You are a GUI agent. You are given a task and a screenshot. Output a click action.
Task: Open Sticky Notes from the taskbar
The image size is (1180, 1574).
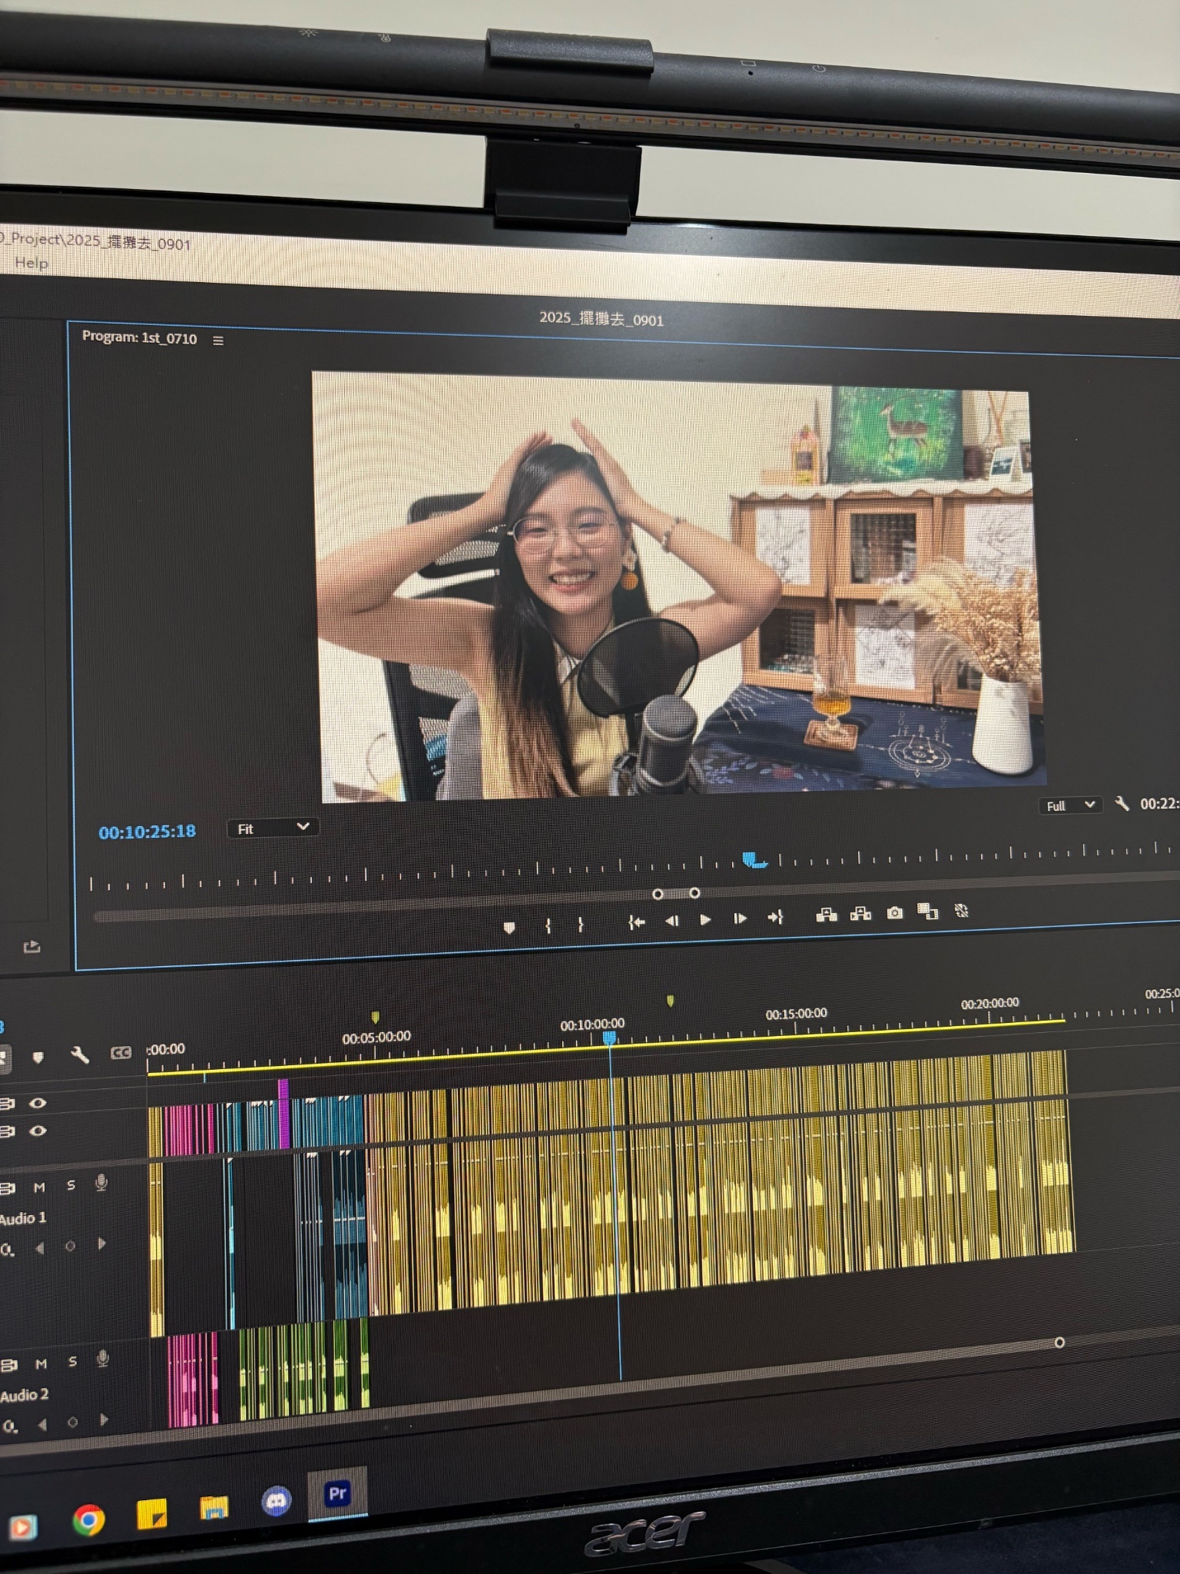tap(151, 1514)
